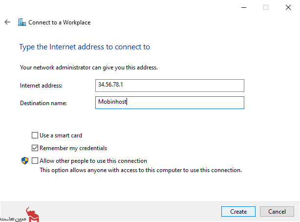Click the Create button

238,211
